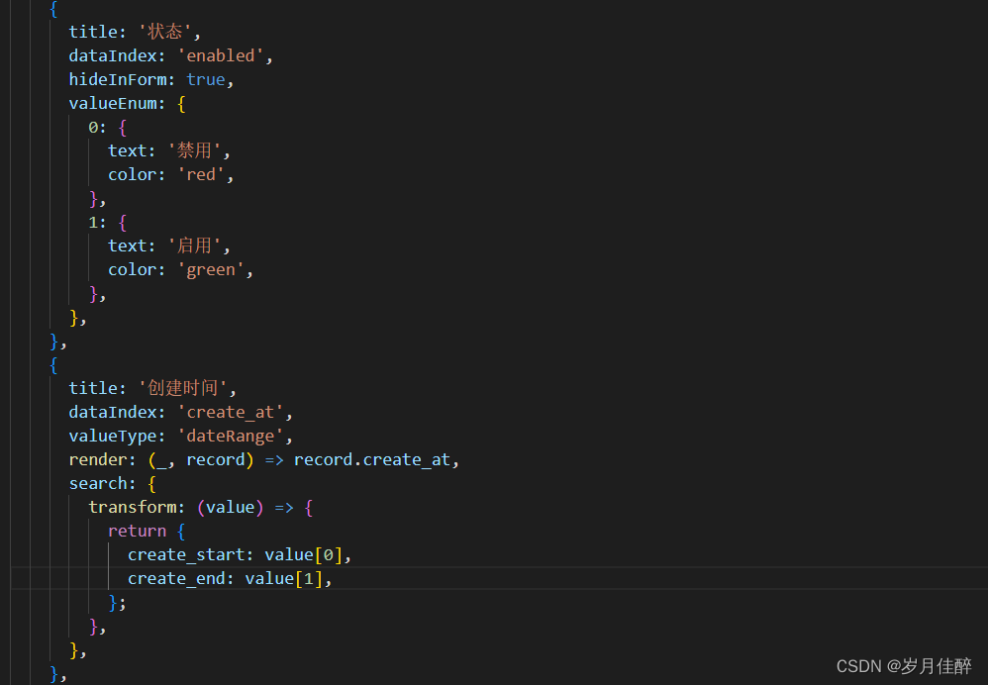988x685 pixels.
Task: Click the '创建时间' title string
Action: click(183, 388)
